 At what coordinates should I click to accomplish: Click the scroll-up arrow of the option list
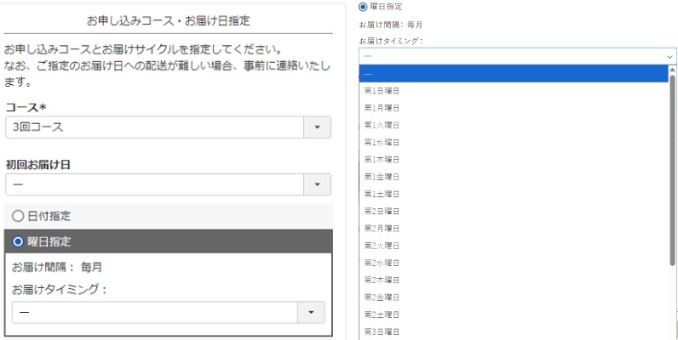pyautogui.click(x=672, y=70)
